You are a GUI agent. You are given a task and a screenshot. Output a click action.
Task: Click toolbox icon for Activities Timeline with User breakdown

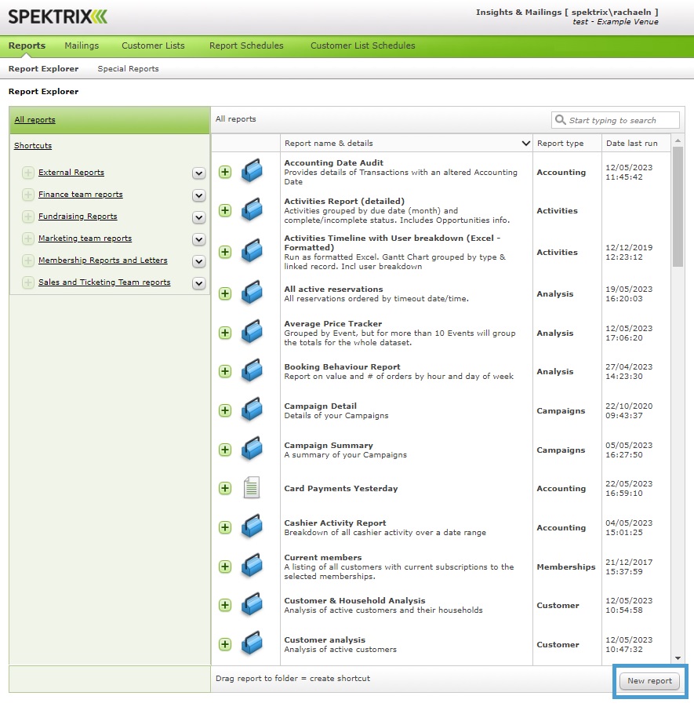[252, 250]
